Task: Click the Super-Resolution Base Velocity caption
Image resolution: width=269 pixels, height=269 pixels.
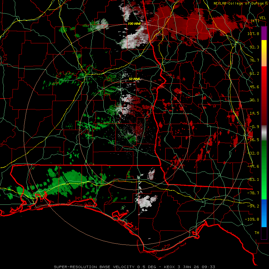Action: click(134, 267)
